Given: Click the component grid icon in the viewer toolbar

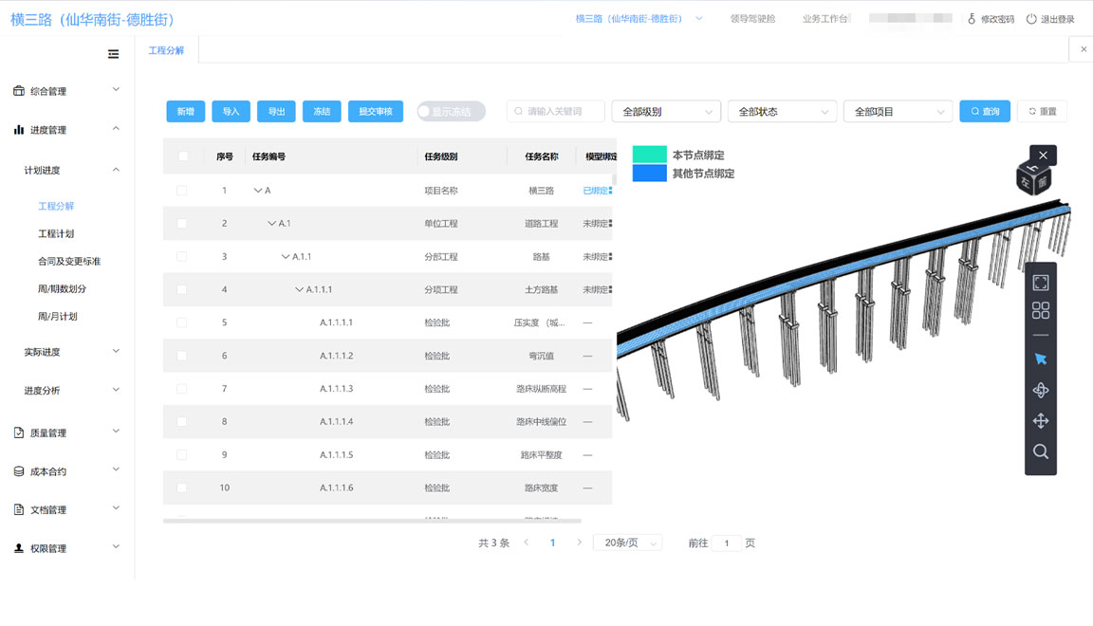Looking at the screenshot, I should tap(1040, 309).
